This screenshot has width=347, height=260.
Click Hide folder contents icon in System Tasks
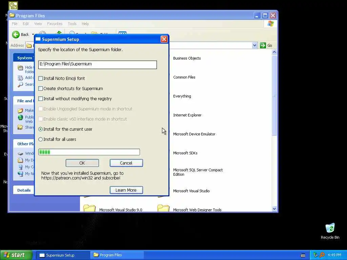(x=20, y=68)
